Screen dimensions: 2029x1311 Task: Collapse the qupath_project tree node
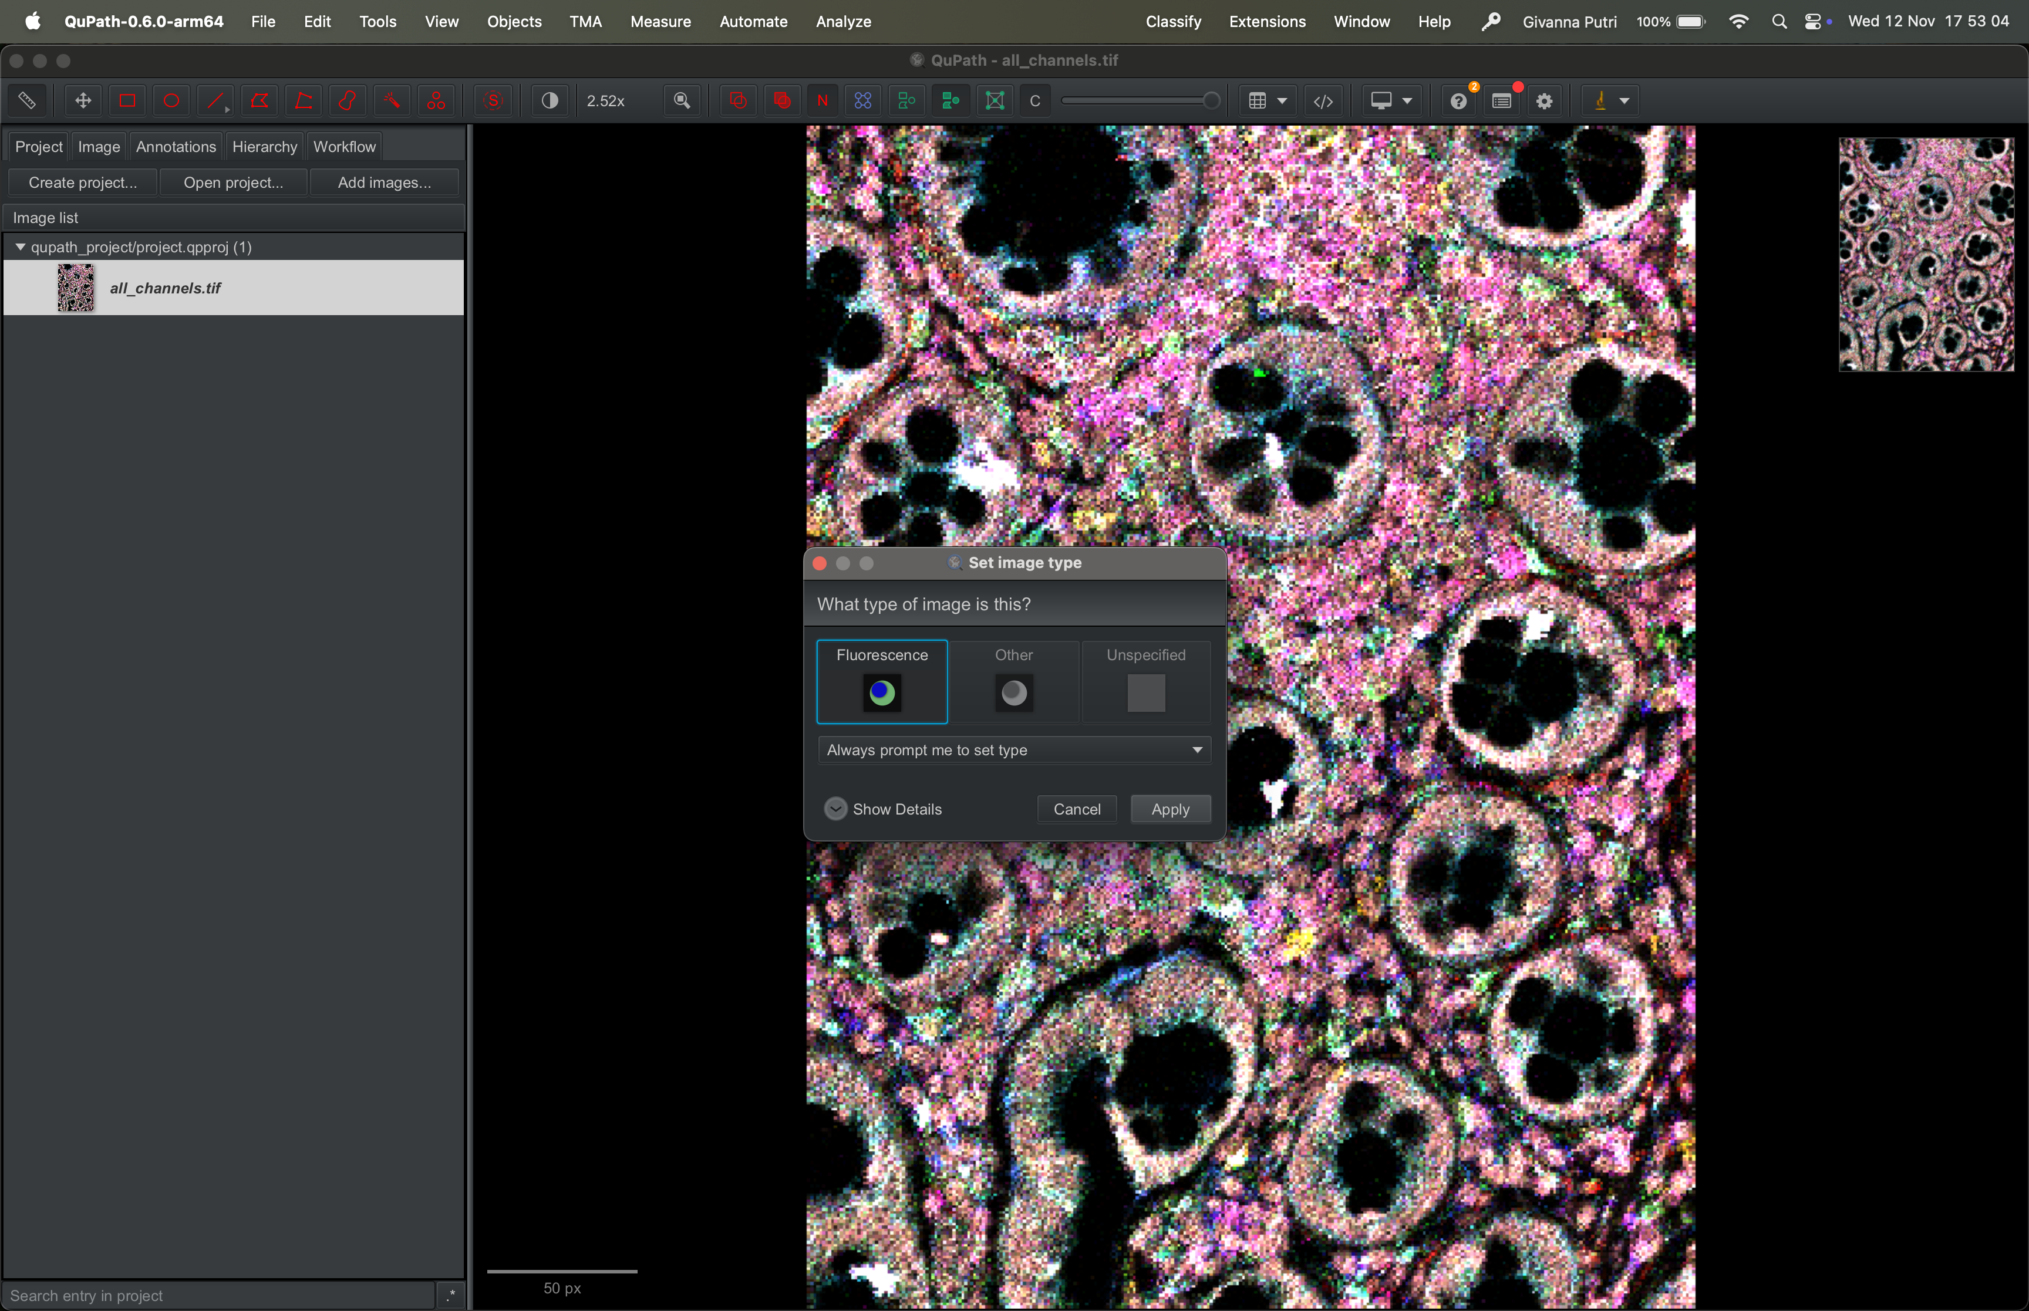[21, 247]
